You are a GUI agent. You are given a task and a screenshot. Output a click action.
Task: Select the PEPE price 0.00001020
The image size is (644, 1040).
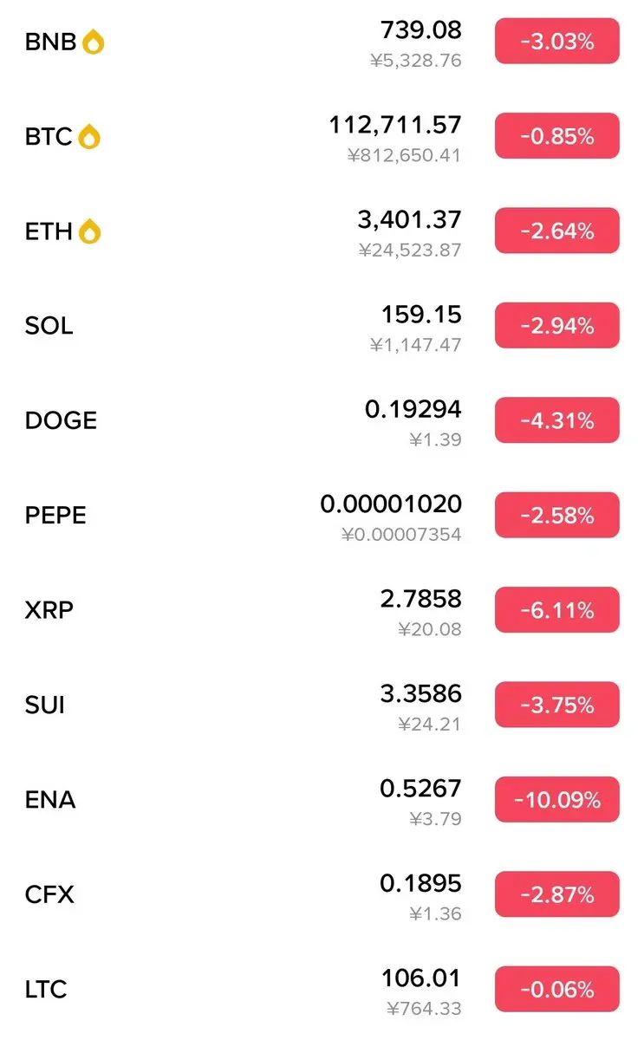click(x=391, y=504)
